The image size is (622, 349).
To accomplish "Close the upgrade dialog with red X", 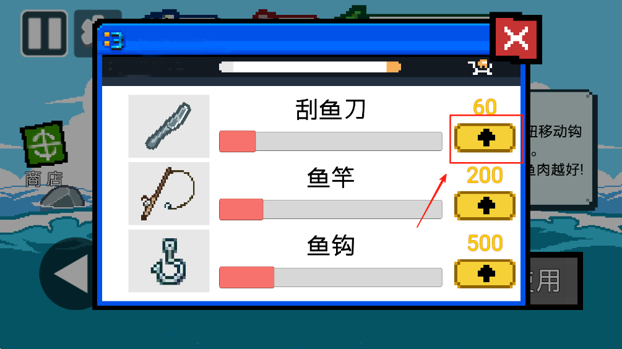I will pos(516,38).
